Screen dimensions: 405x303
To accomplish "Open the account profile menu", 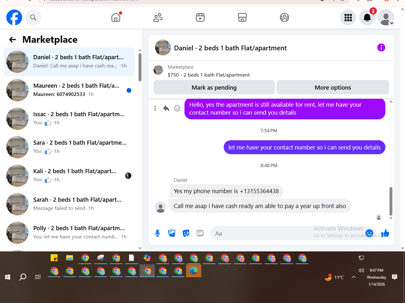I will coord(386,17).
